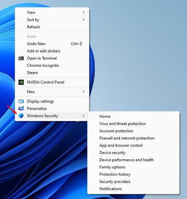Screen dimensions: 187x199
Task: Open the Sort by entry
Action: tap(52, 20)
